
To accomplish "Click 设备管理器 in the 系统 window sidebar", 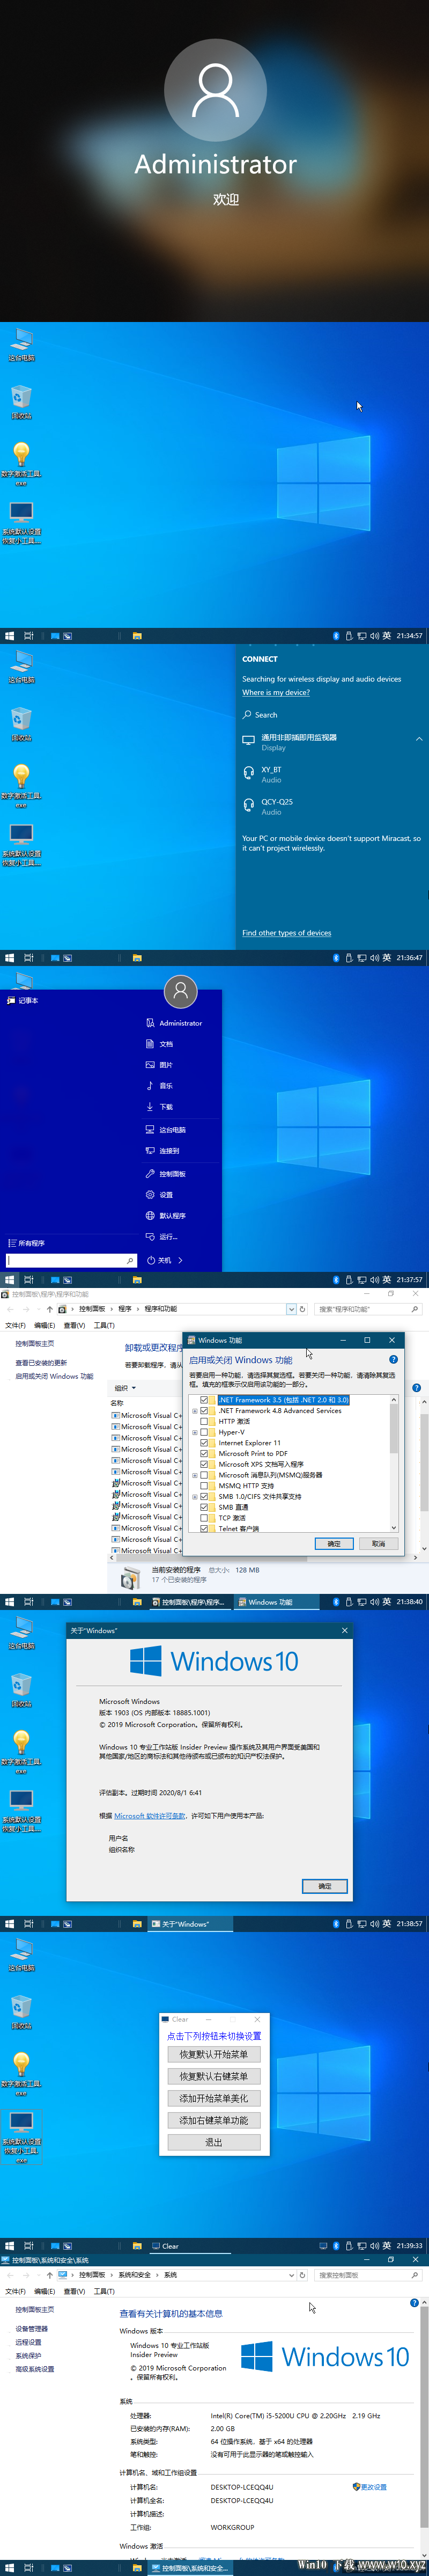I will [31, 2329].
